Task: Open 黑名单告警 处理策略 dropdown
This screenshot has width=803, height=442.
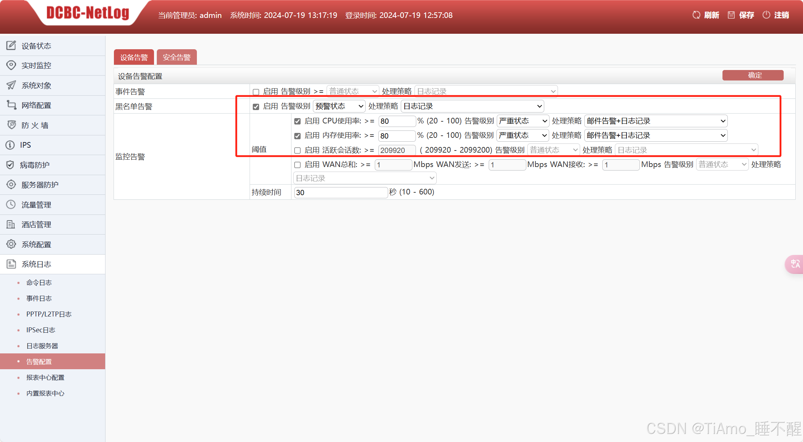Action: click(x=473, y=106)
